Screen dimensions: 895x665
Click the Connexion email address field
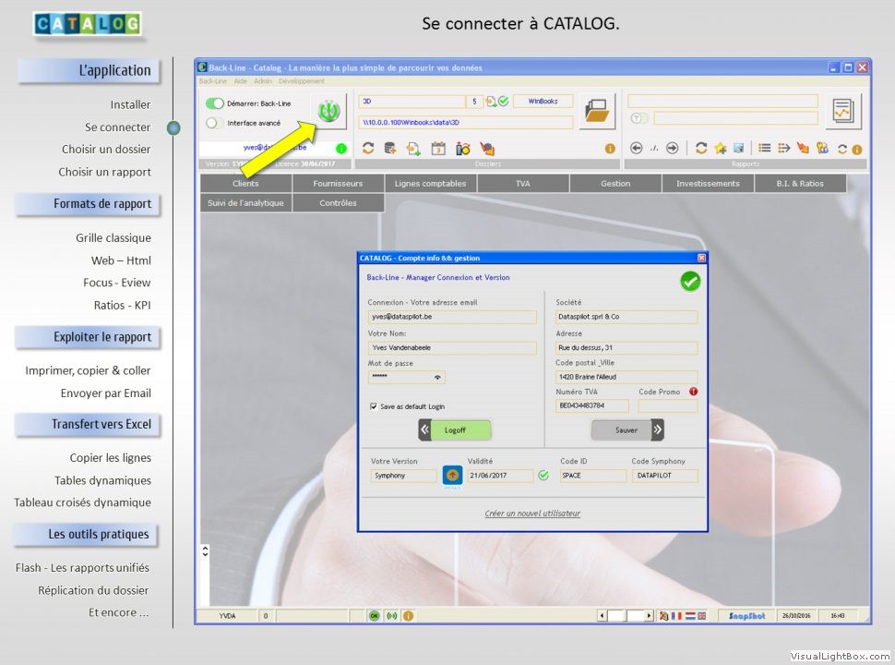click(452, 317)
